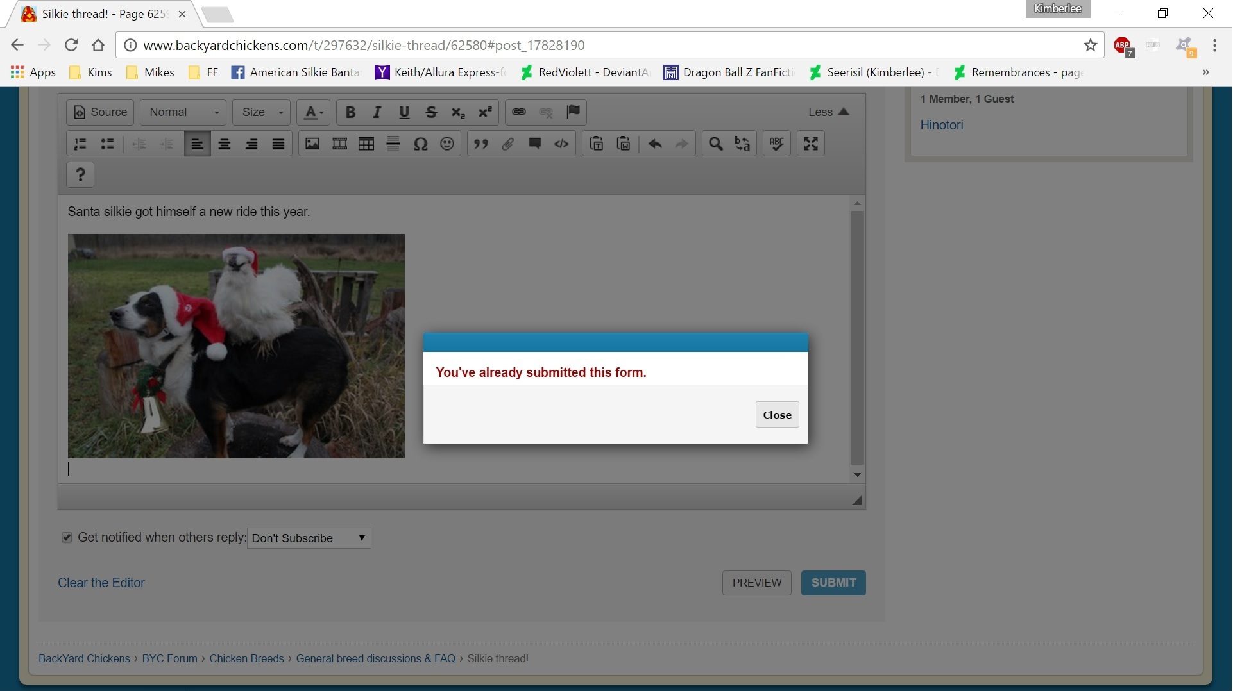Expand the font Size dropdown
Screen dimensions: 1233x691
pyautogui.click(x=262, y=112)
